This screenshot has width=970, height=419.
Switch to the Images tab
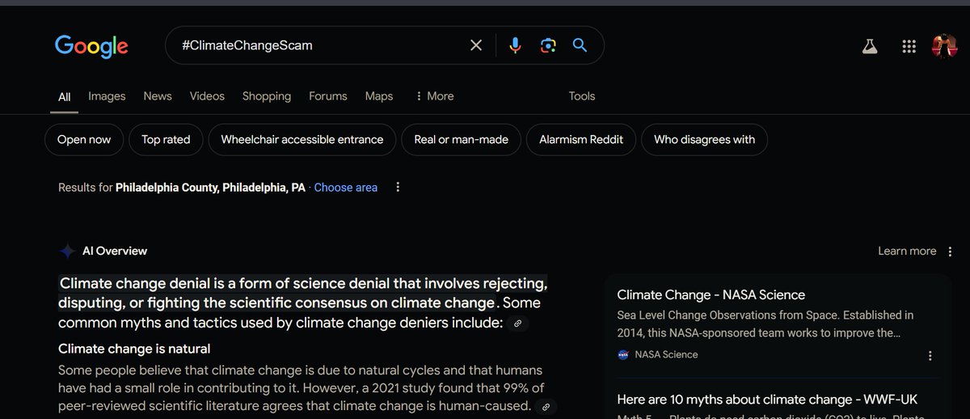(107, 95)
